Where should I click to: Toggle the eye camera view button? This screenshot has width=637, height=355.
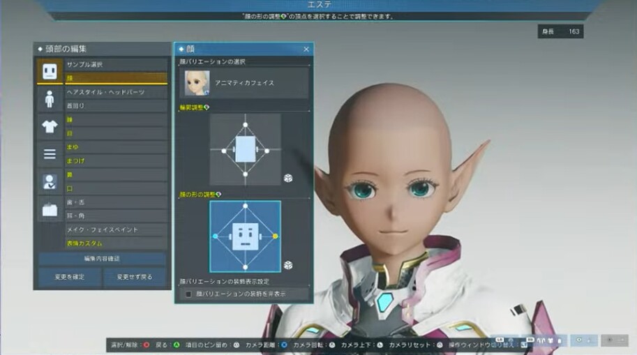(583, 340)
